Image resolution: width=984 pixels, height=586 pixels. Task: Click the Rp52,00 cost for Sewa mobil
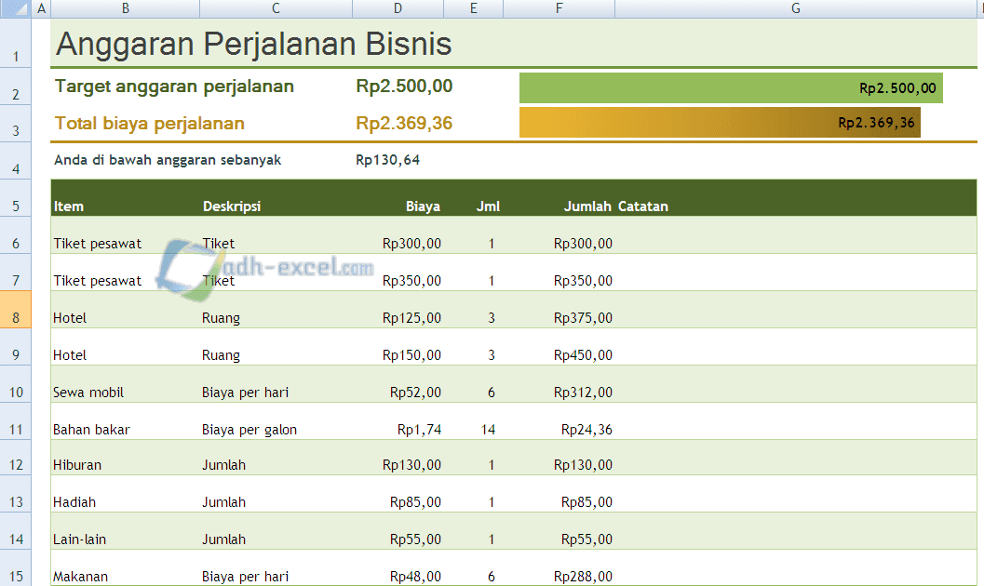tap(414, 392)
